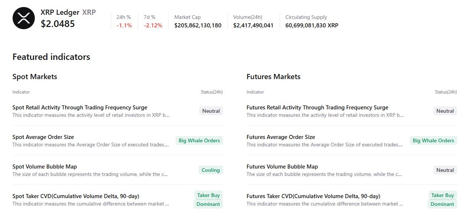The image size is (466, 214).
Task: Click Neutral badge for Futures Volume Bubble Map
Action: pyautogui.click(x=445, y=170)
